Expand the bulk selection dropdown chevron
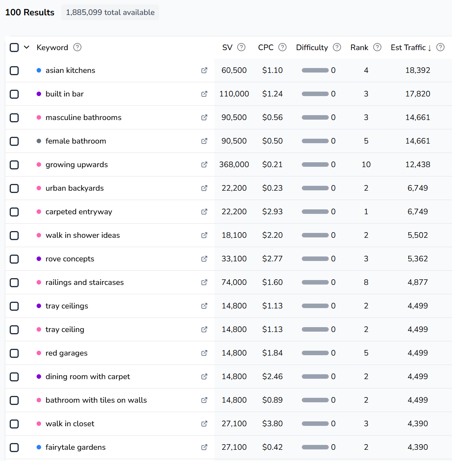This screenshot has height=461, width=452. pos(27,47)
